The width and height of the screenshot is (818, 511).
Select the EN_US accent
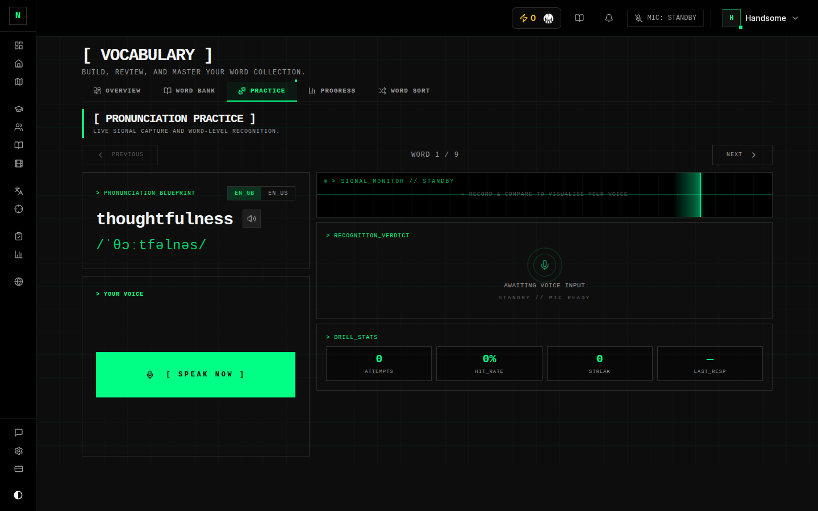278,193
